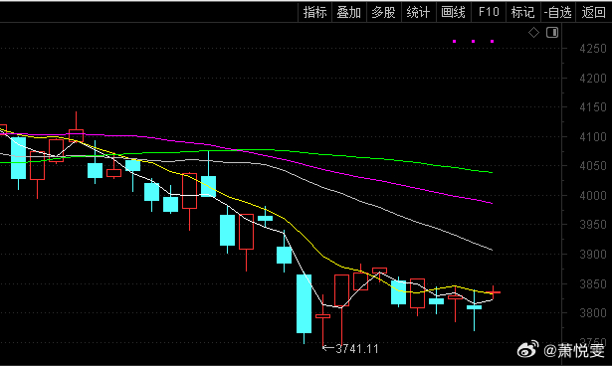Open the 指标 indicators menu
Viewport: 612px width, 366px height.
point(314,12)
